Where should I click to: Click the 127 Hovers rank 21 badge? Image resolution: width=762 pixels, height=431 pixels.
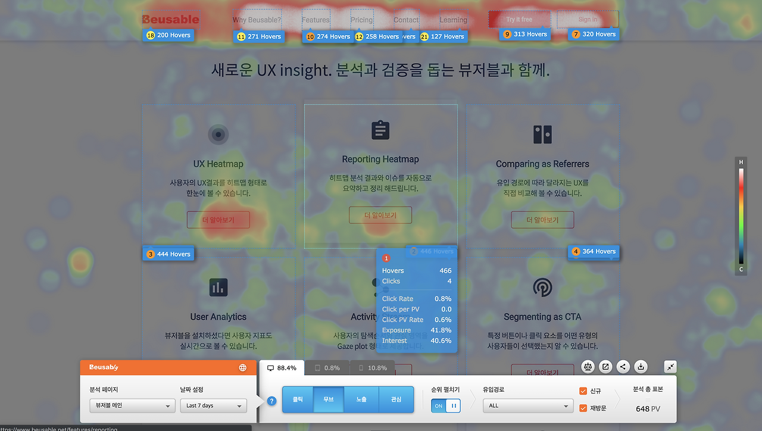coord(442,36)
